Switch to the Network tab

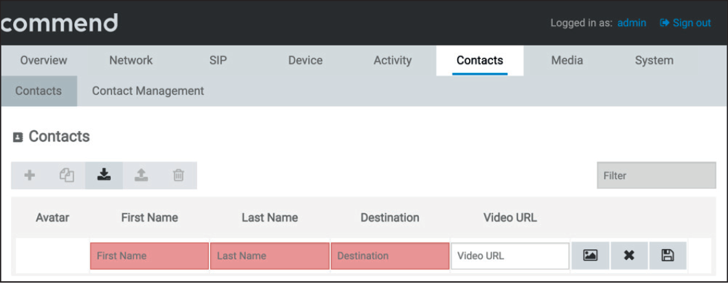pos(131,60)
